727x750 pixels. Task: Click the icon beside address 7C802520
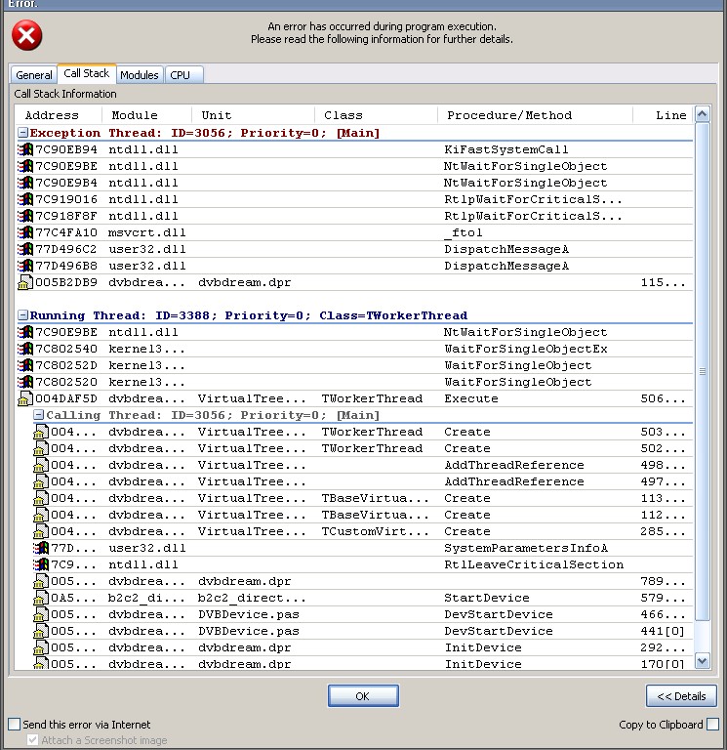pyautogui.click(x=25, y=382)
